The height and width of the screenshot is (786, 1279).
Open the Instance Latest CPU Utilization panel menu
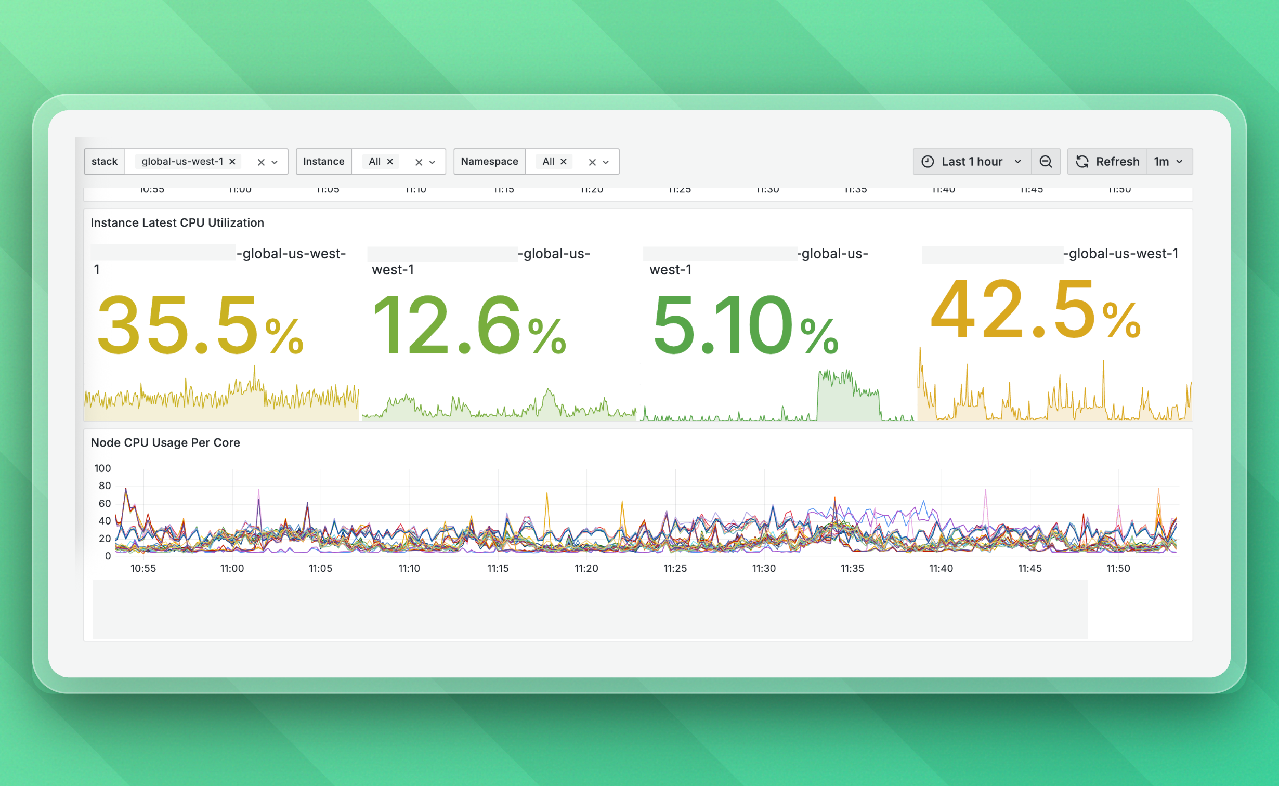(178, 222)
